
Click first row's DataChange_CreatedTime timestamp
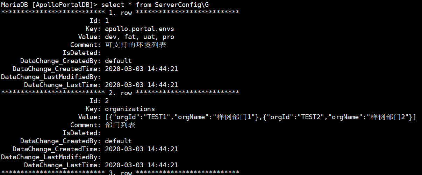tap(141, 69)
